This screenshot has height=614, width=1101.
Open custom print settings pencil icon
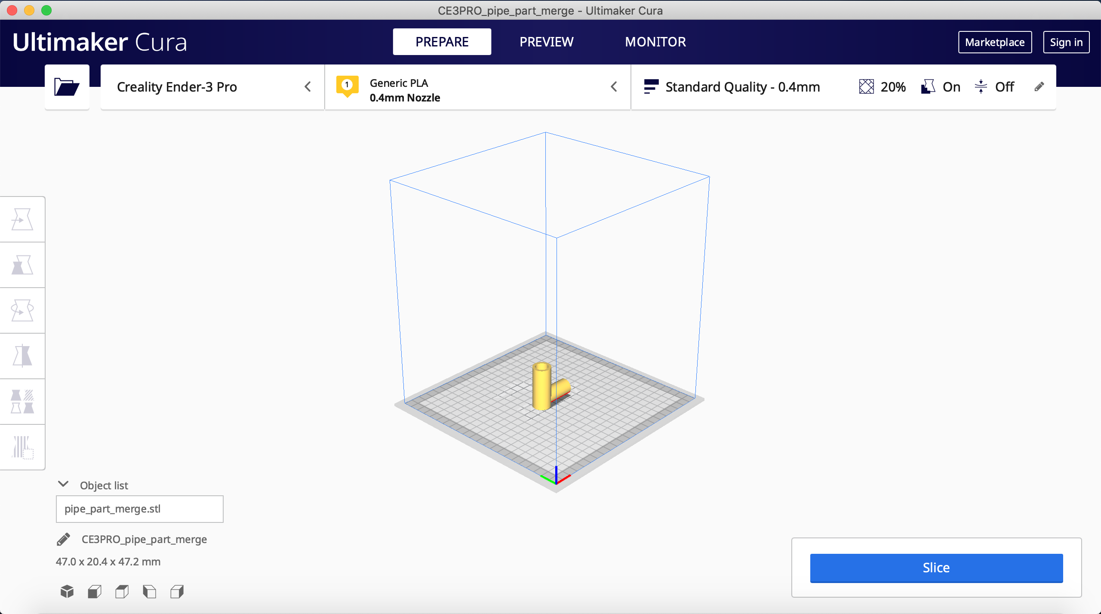tap(1039, 87)
